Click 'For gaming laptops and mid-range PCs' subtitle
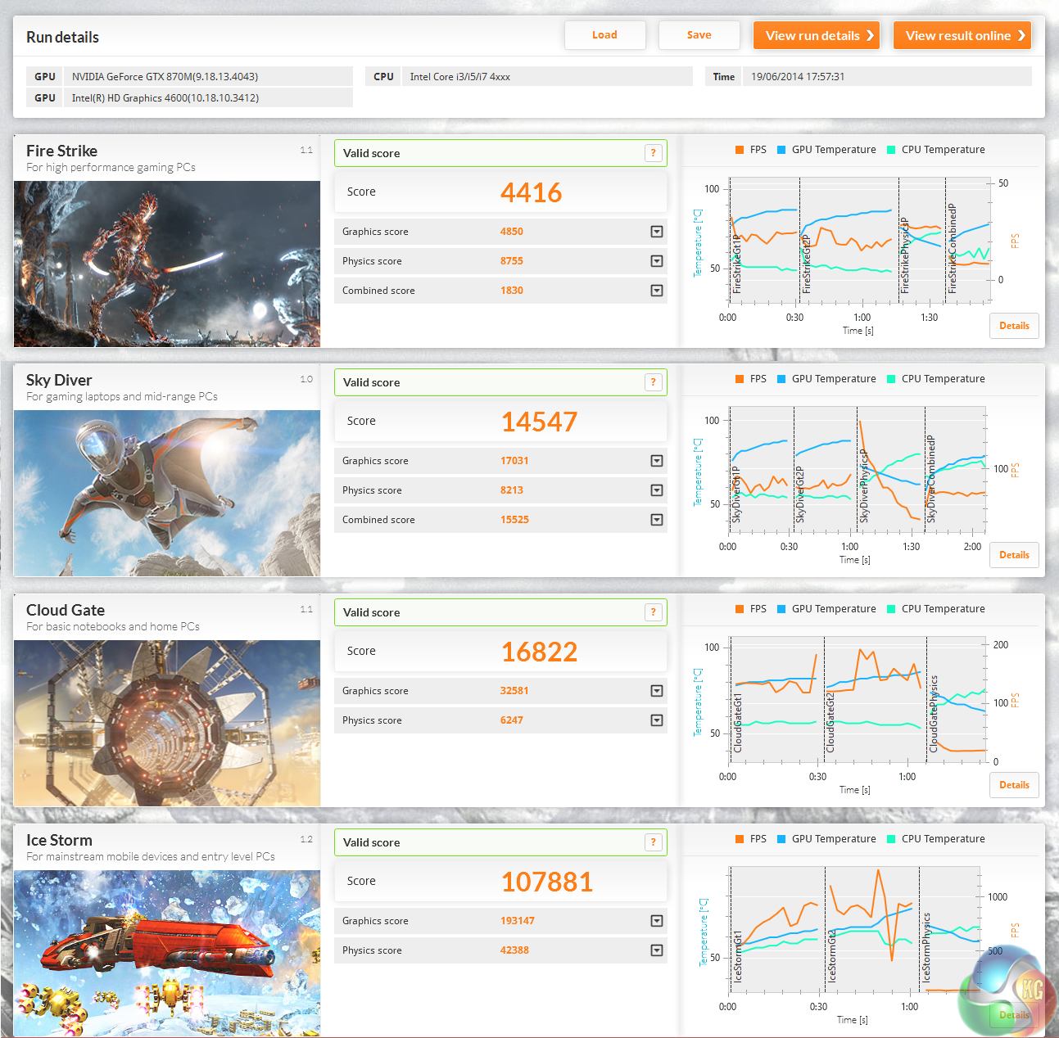This screenshot has height=1038, width=1059. pos(122,396)
